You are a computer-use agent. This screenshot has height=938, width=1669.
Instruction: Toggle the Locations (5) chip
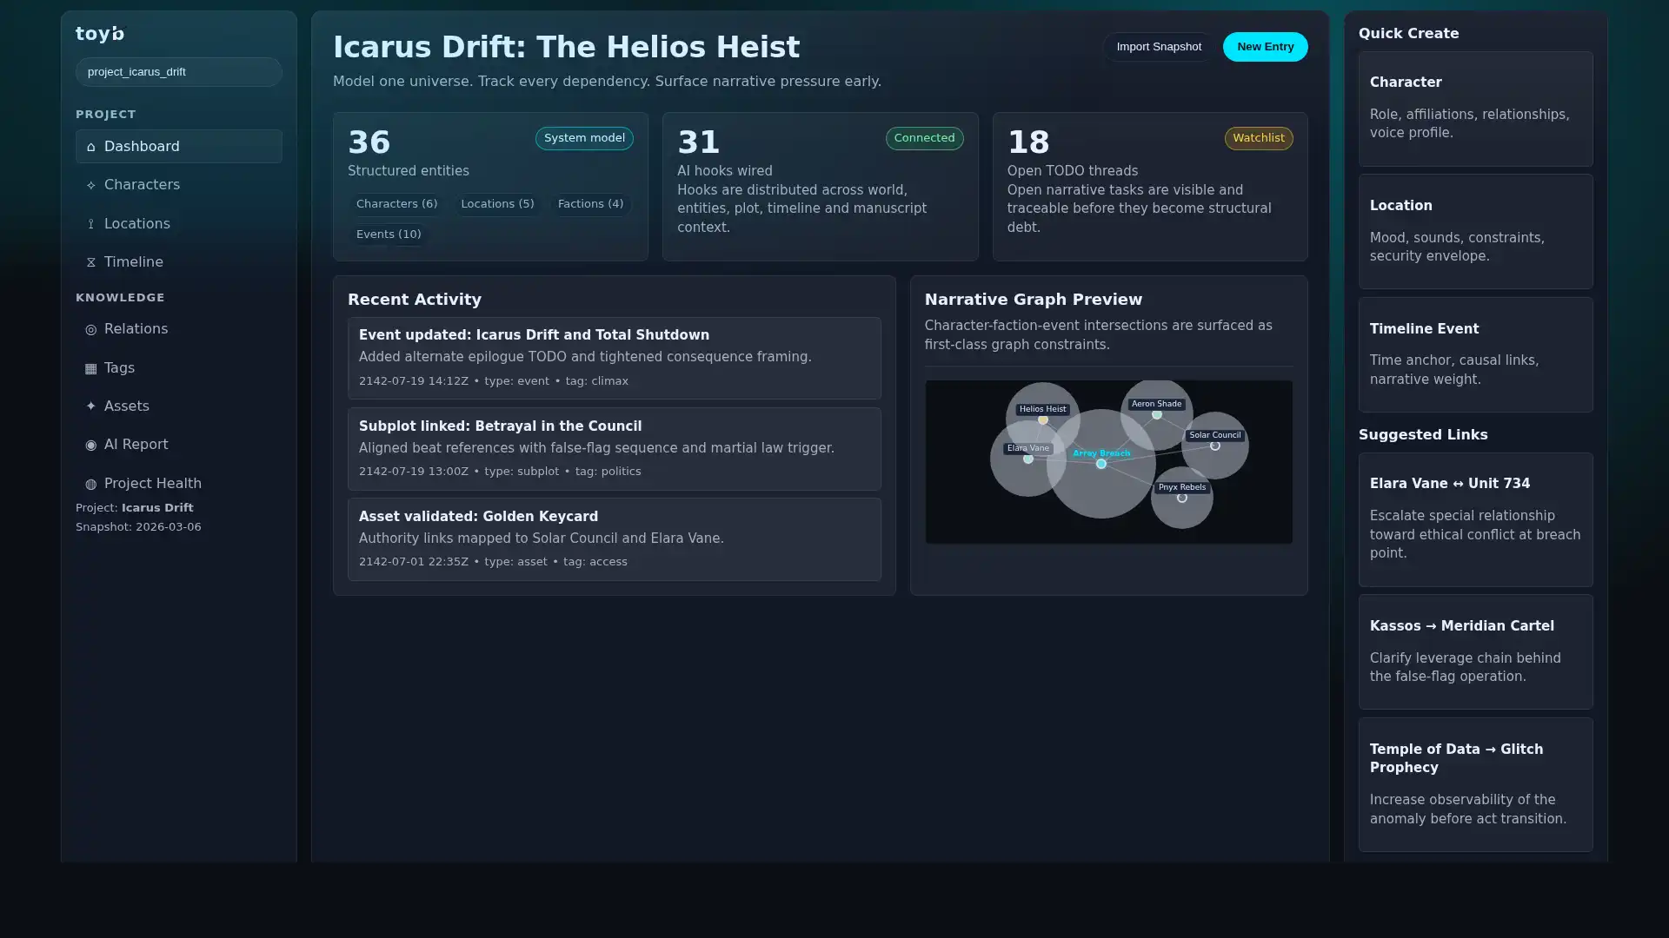tap(497, 204)
